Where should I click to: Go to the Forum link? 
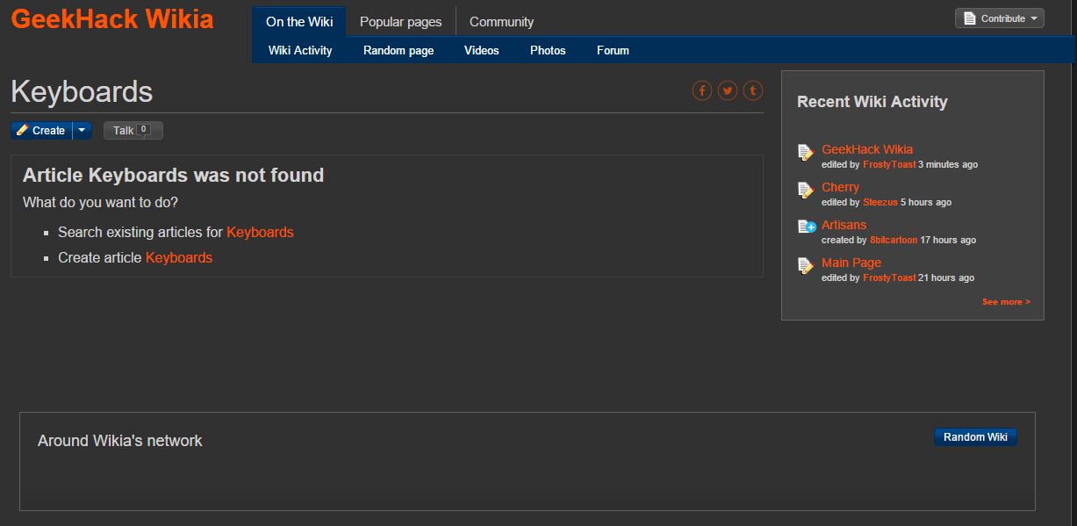coord(613,50)
